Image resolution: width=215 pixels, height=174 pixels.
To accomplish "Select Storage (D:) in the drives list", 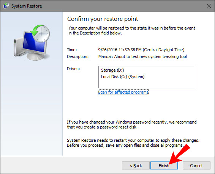I will 112,70.
